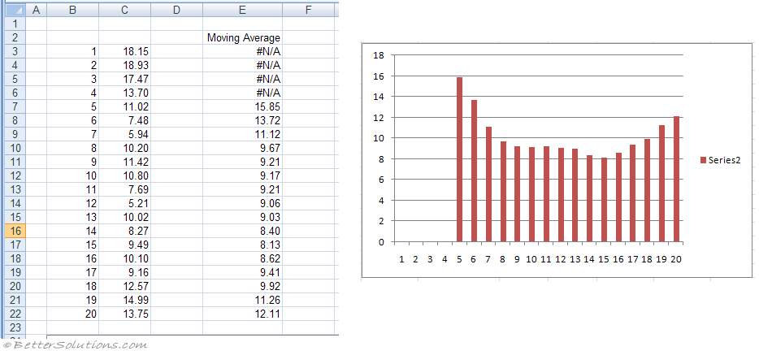Click the #N/A cell in row 6

(242, 93)
